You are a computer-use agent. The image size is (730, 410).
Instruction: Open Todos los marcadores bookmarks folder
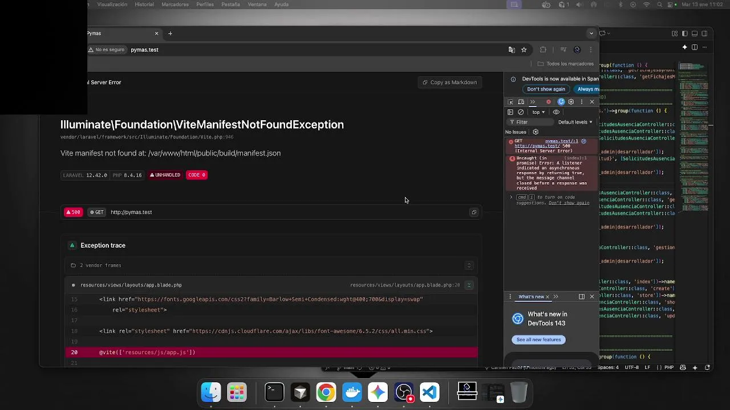pos(565,64)
